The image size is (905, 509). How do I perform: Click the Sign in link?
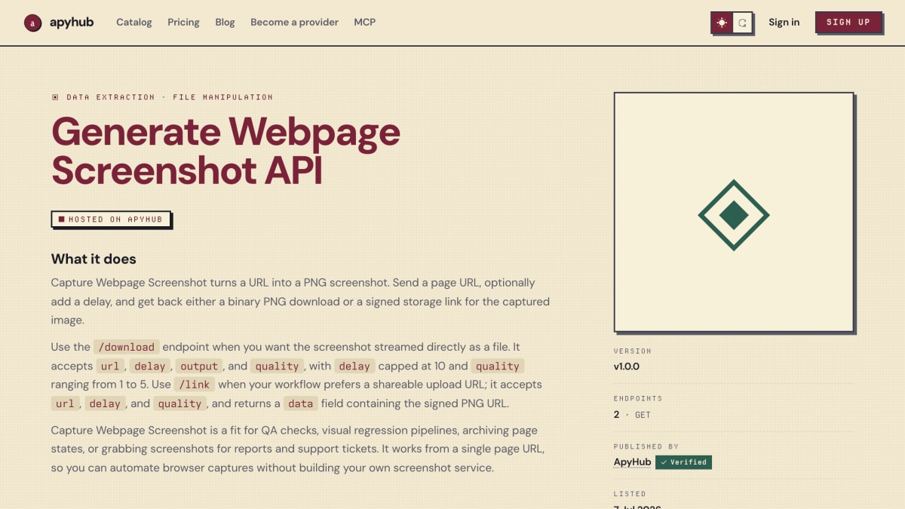point(784,22)
